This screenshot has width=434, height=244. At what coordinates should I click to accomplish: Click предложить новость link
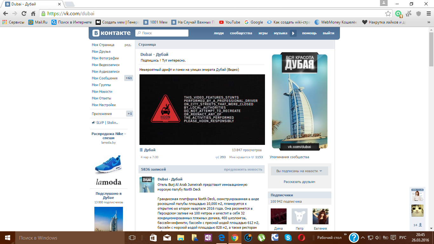(243, 169)
